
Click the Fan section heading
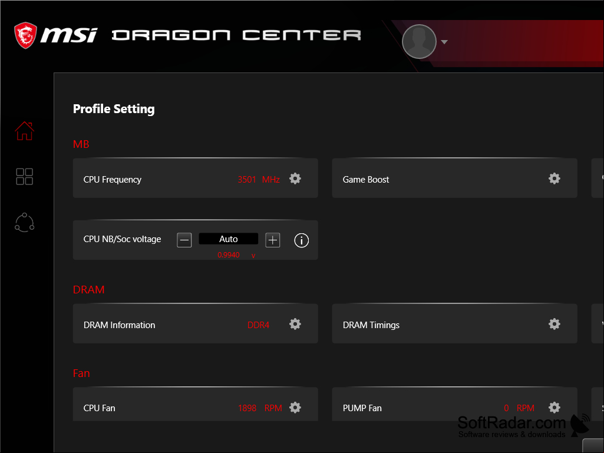(x=81, y=373)
